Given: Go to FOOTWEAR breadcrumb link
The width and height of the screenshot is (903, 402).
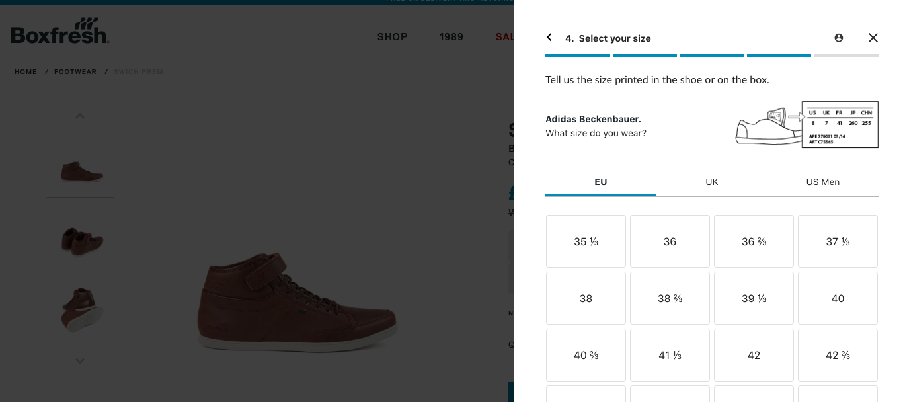Looking at the screenshot, I should point(75,71).
